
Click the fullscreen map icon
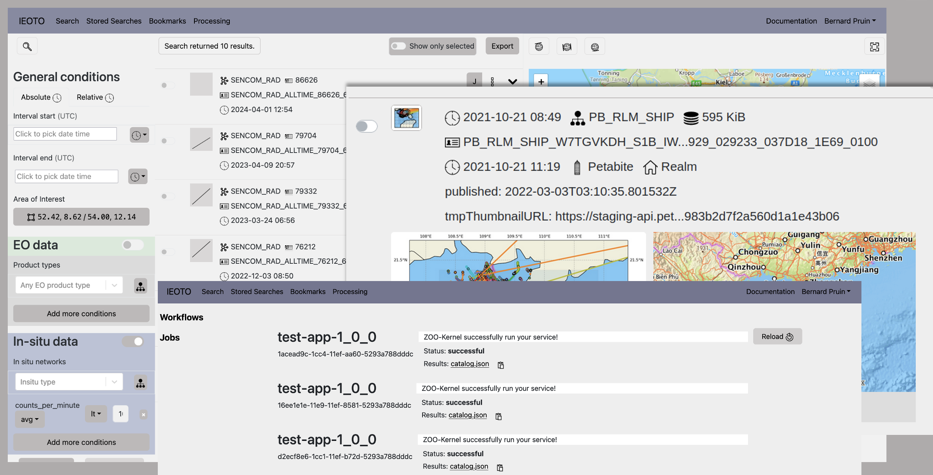874,47
